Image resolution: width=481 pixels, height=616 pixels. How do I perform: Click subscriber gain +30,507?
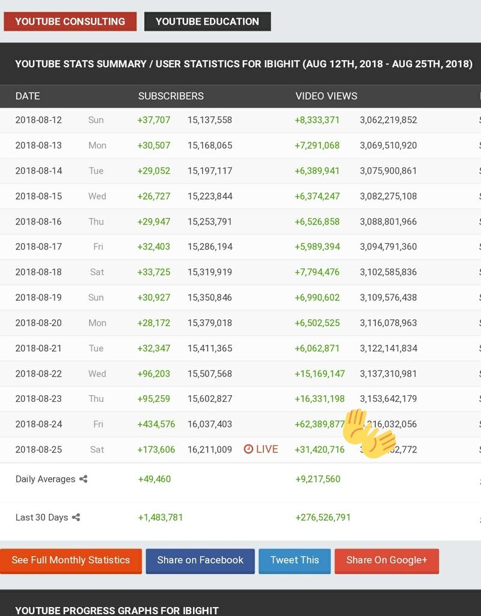(153, 146)
